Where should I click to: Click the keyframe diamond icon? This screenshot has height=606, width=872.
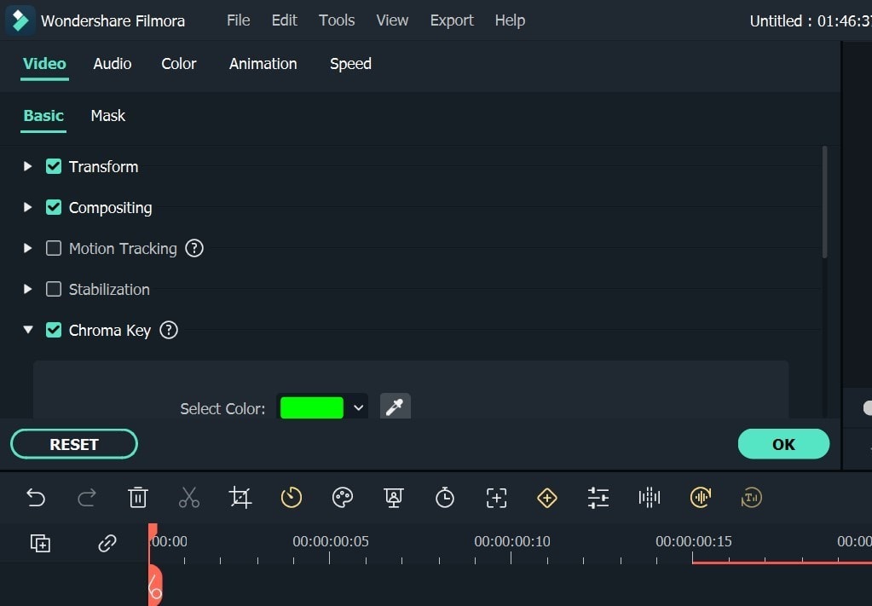[547, 498]
